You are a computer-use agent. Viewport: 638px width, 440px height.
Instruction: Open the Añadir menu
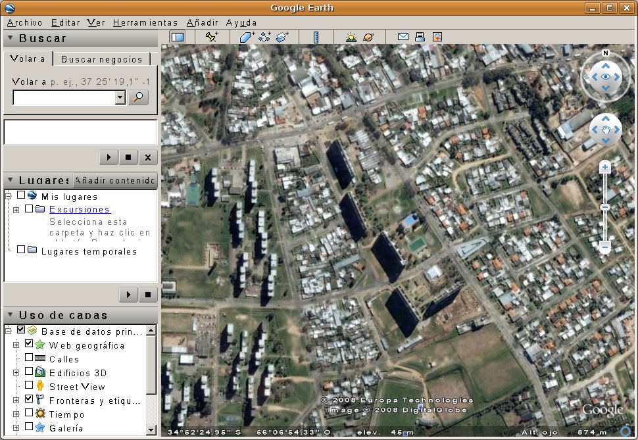click(202, 23)
